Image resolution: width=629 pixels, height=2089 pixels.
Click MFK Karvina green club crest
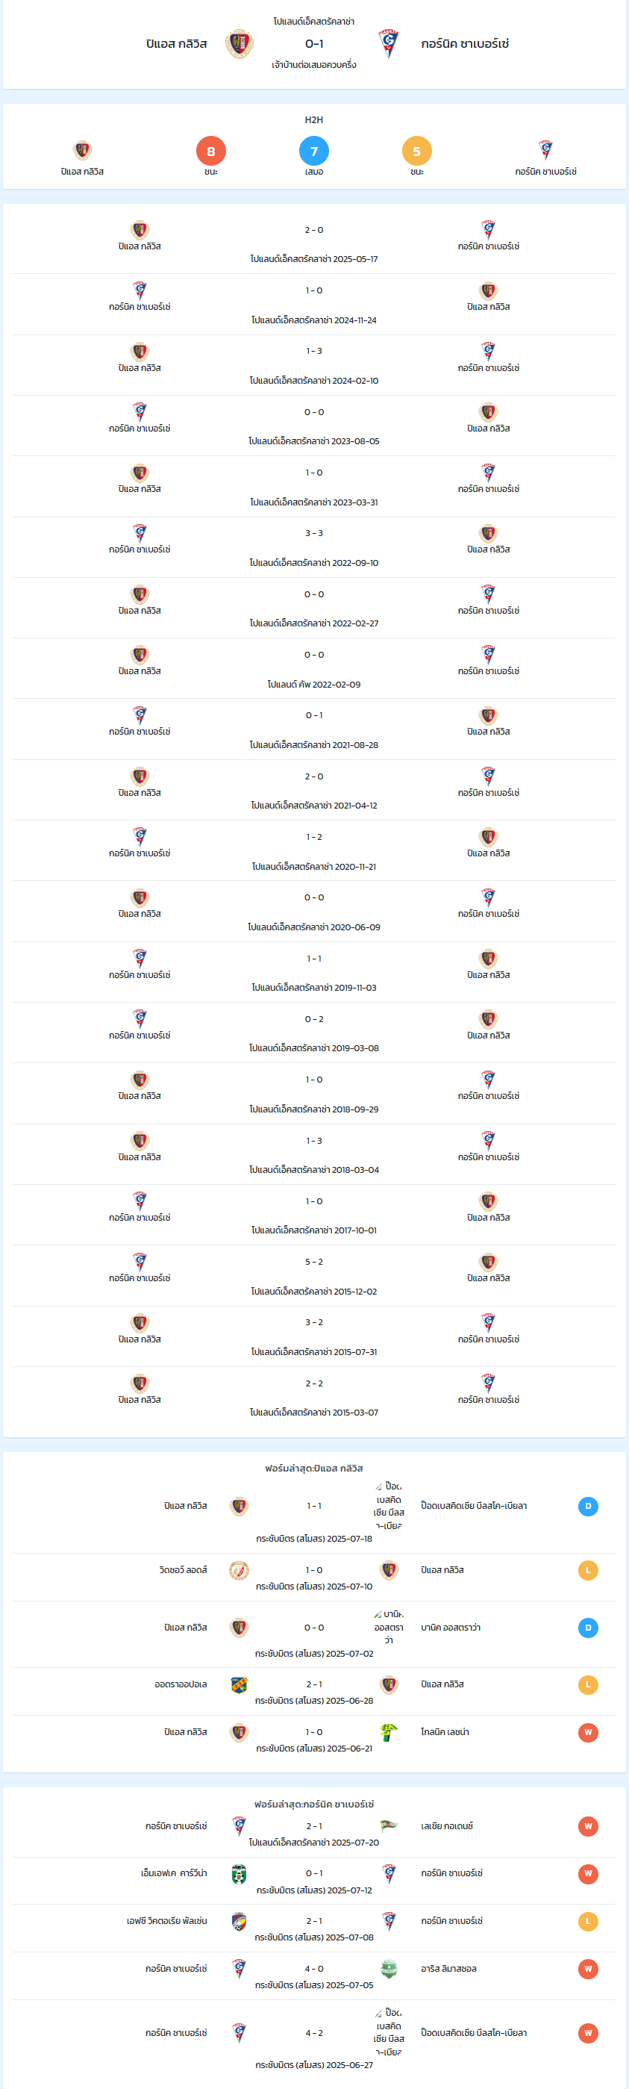pyautogui.click(x=239, y=1873)
